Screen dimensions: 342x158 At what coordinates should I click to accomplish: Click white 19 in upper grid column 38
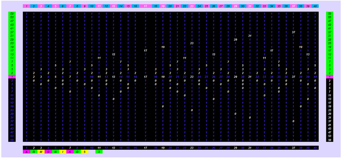(x=300, y=47)
